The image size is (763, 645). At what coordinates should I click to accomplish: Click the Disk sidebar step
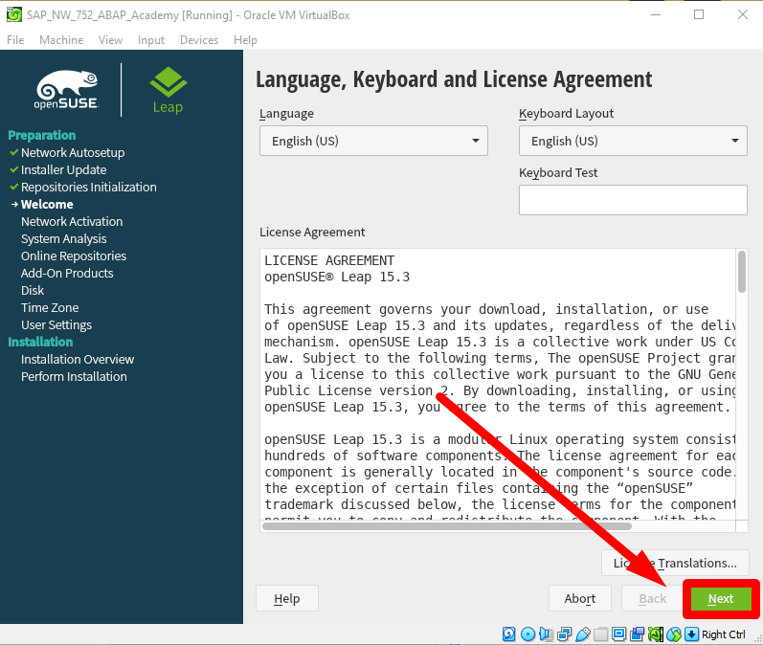[33, 290]
